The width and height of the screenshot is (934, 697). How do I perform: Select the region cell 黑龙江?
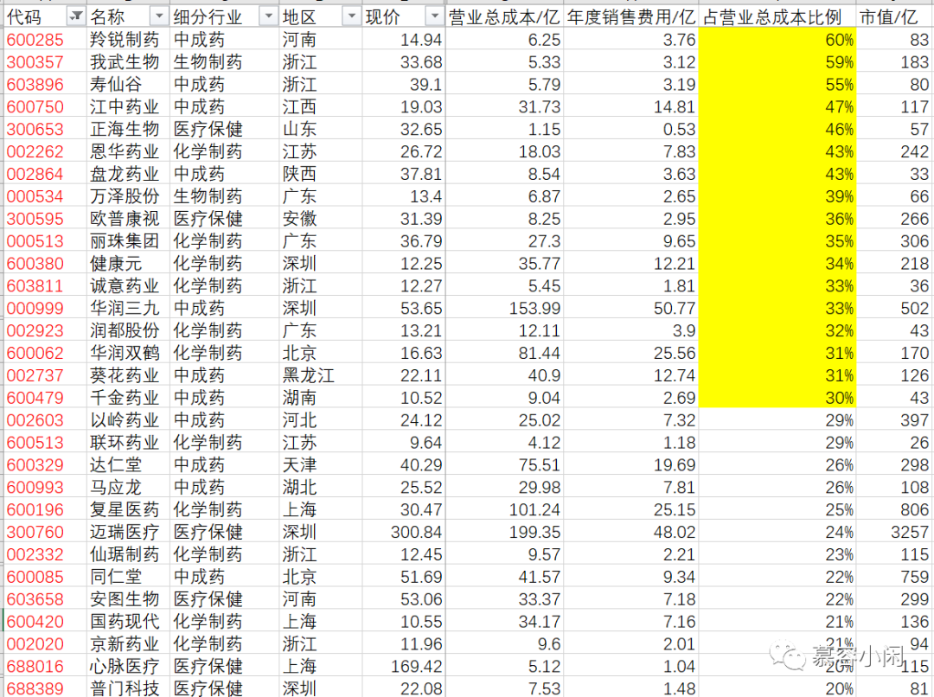[321, 375]
